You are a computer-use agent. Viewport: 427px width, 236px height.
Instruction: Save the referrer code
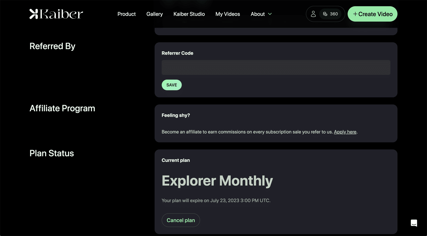(x=172, y=85)
